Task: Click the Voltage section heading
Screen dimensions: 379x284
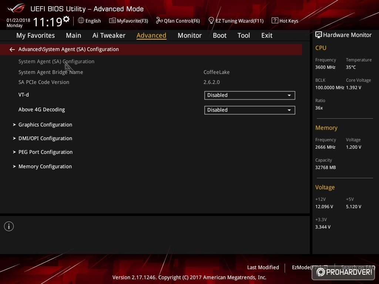Action: 325,187
